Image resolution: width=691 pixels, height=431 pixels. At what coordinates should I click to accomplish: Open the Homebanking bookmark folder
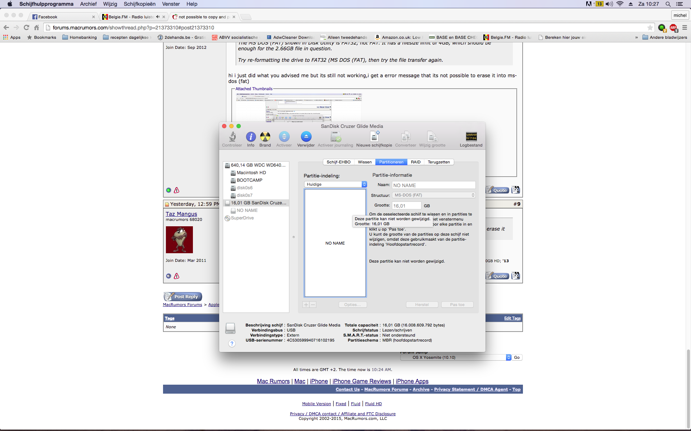pos(80,37)
